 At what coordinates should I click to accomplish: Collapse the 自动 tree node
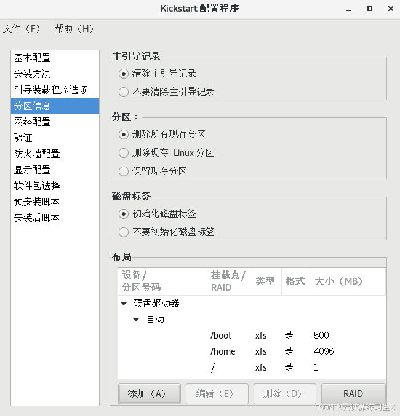pos(136,320)
